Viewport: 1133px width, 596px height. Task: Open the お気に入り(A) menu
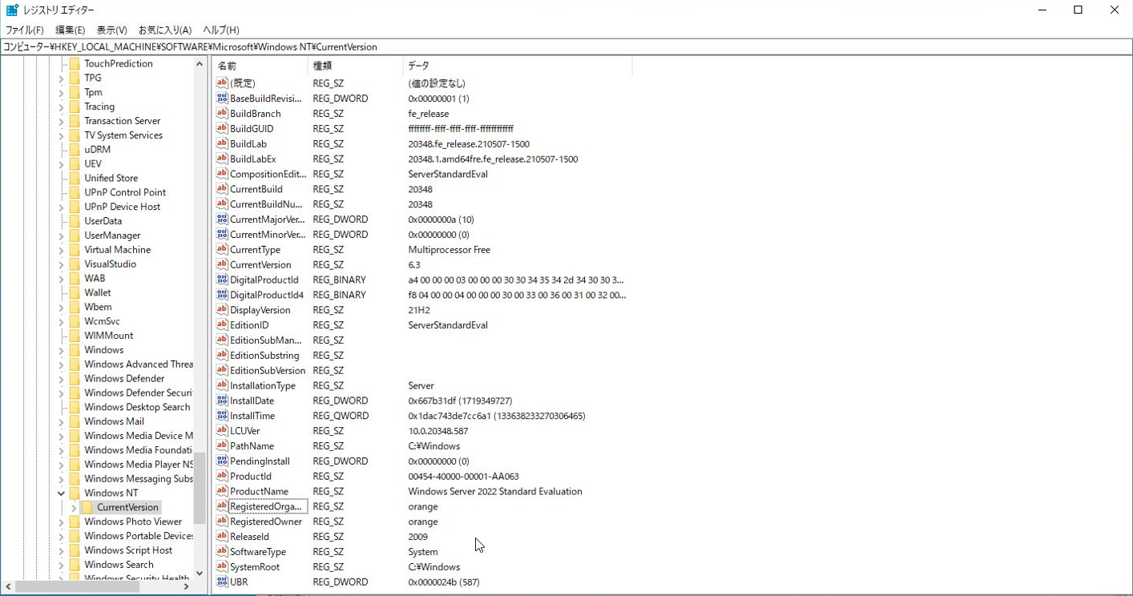[165, 30]
